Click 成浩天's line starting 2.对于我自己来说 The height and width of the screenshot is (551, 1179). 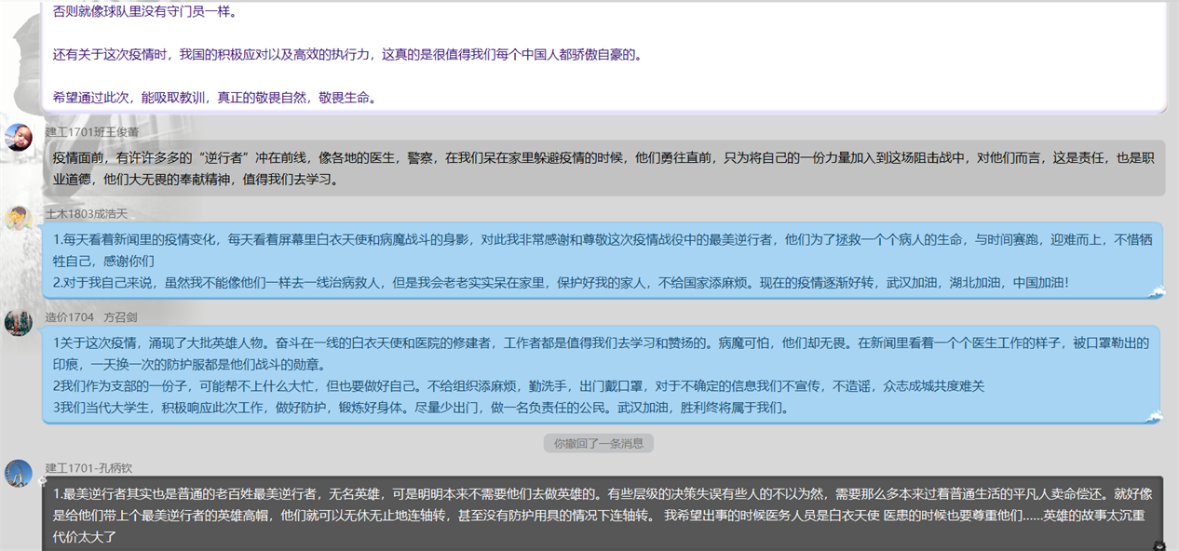click(x=560, y=282)
